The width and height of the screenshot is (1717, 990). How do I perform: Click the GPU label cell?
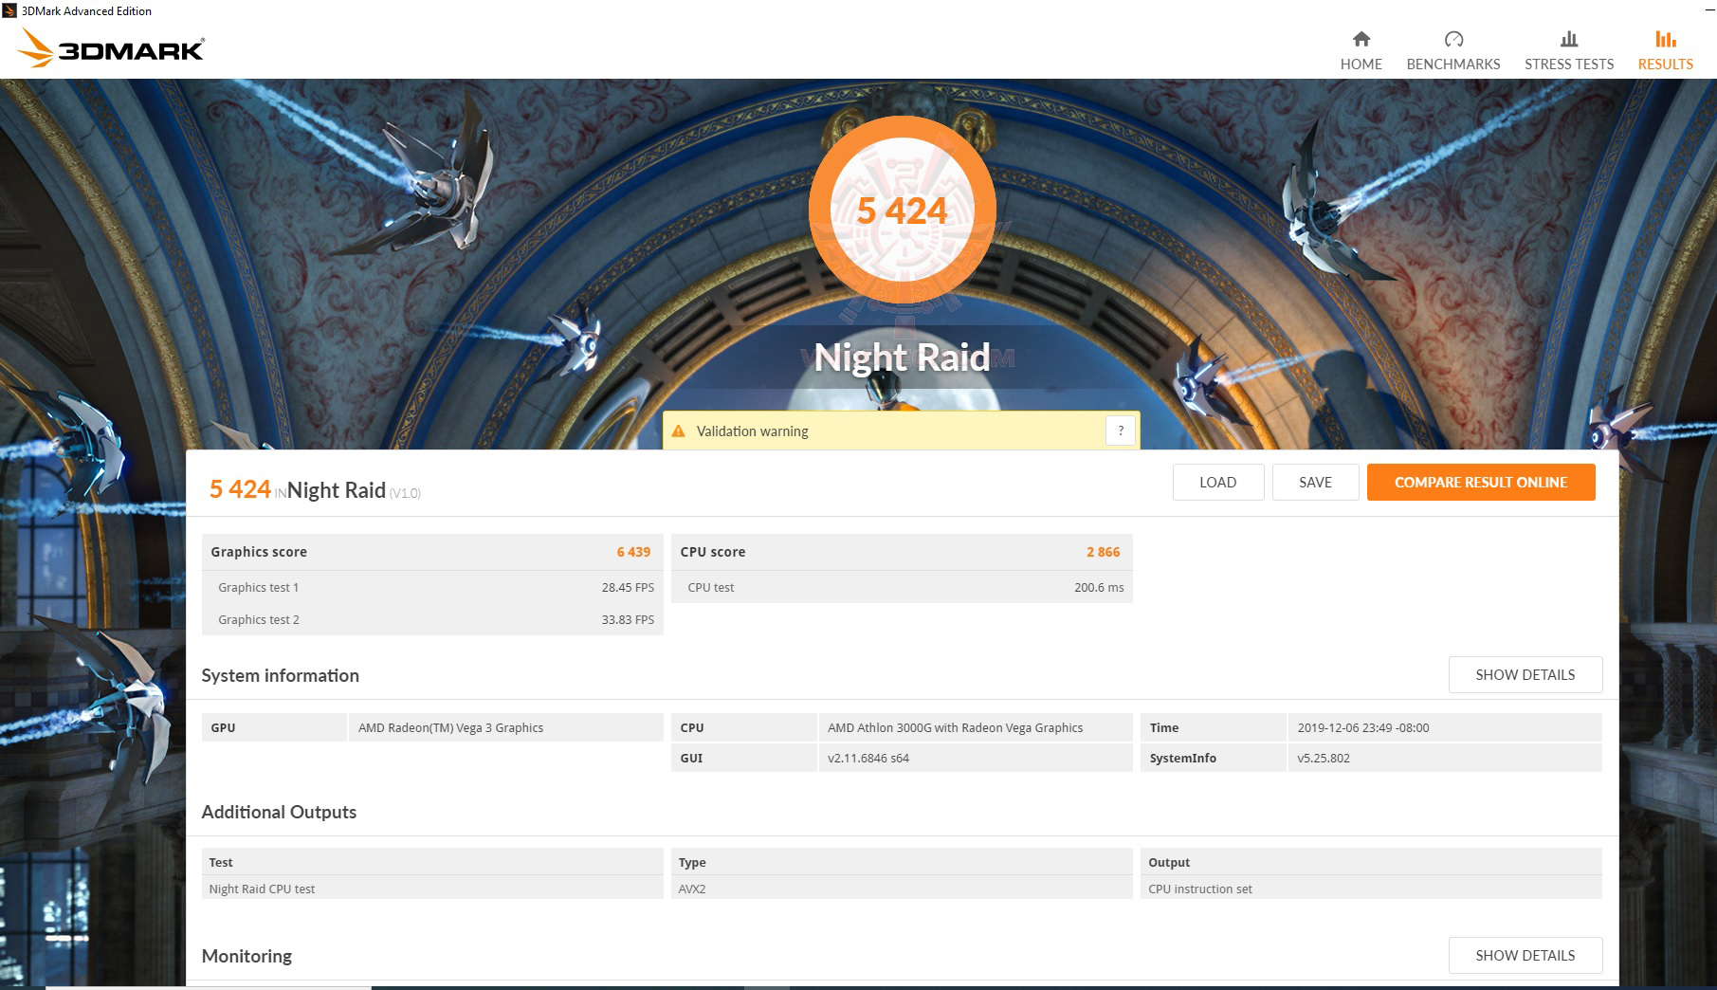pos(274,727)
